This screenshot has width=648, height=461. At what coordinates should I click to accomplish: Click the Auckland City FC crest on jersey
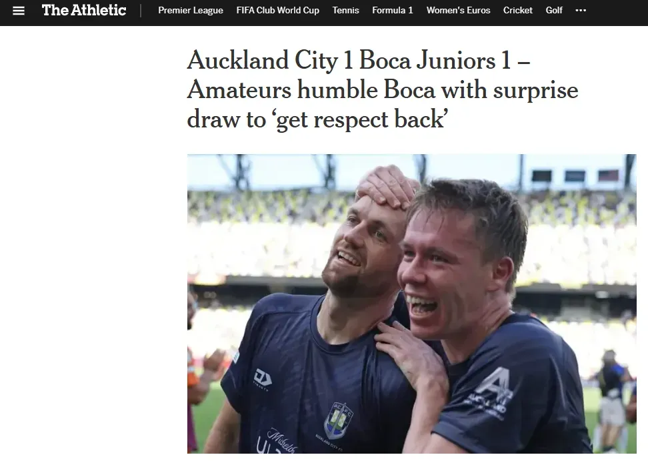pos(339,420)
